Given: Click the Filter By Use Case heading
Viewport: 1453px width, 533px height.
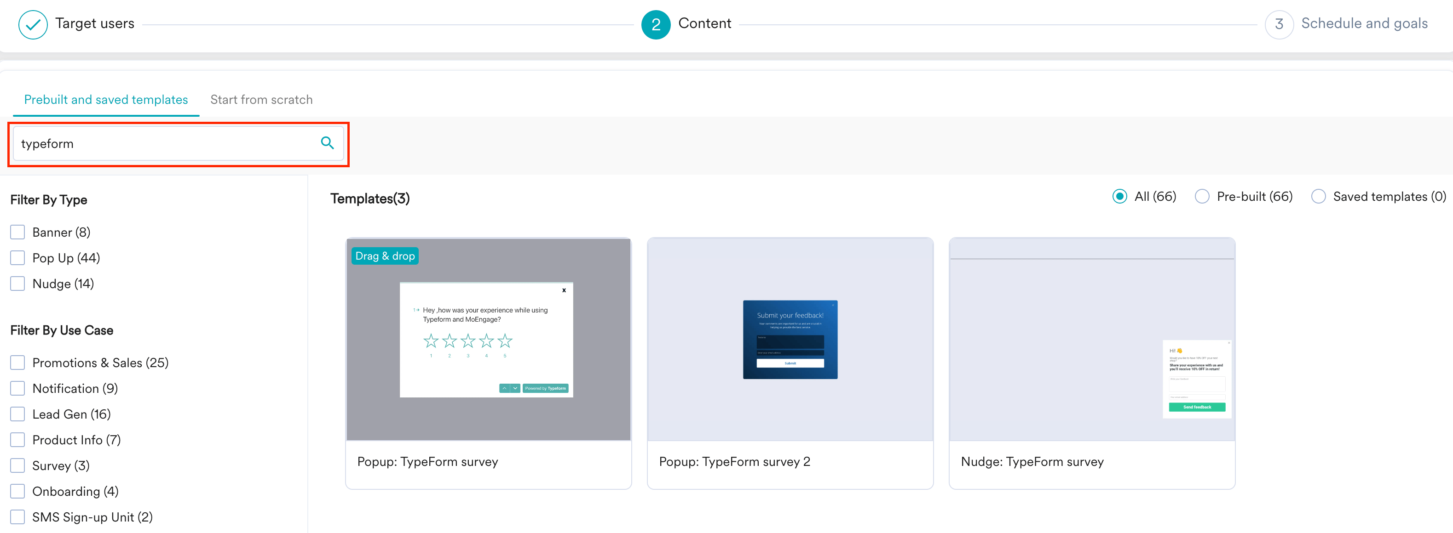Looking at the screenshot, I should pos(62,331).
